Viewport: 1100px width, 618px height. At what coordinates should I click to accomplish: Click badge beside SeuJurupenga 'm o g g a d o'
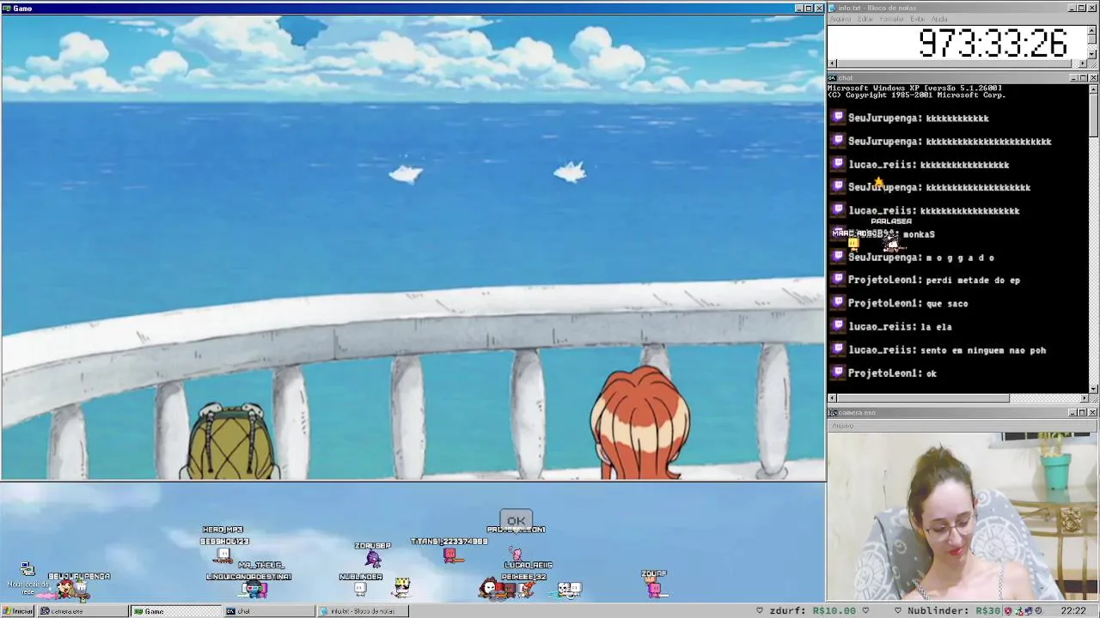(838, 257)
